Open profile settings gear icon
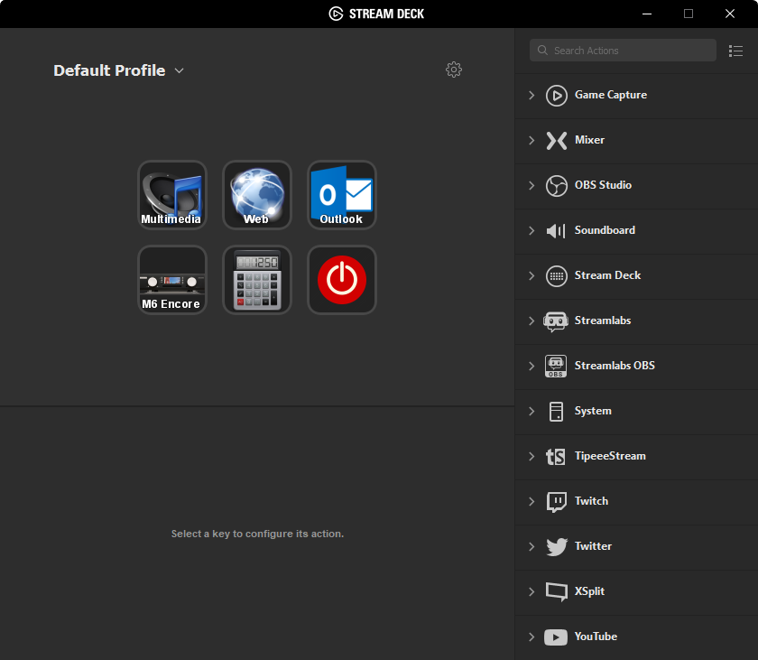758x660 pixels. 454,70
